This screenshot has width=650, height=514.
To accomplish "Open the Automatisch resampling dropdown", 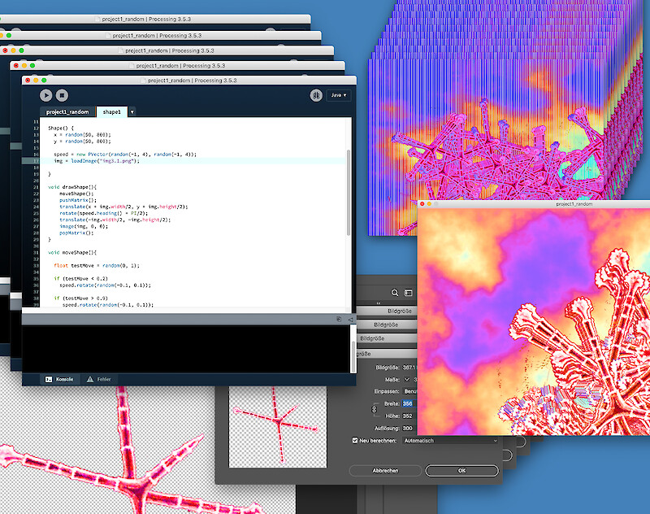I will (x=450, y=441).
